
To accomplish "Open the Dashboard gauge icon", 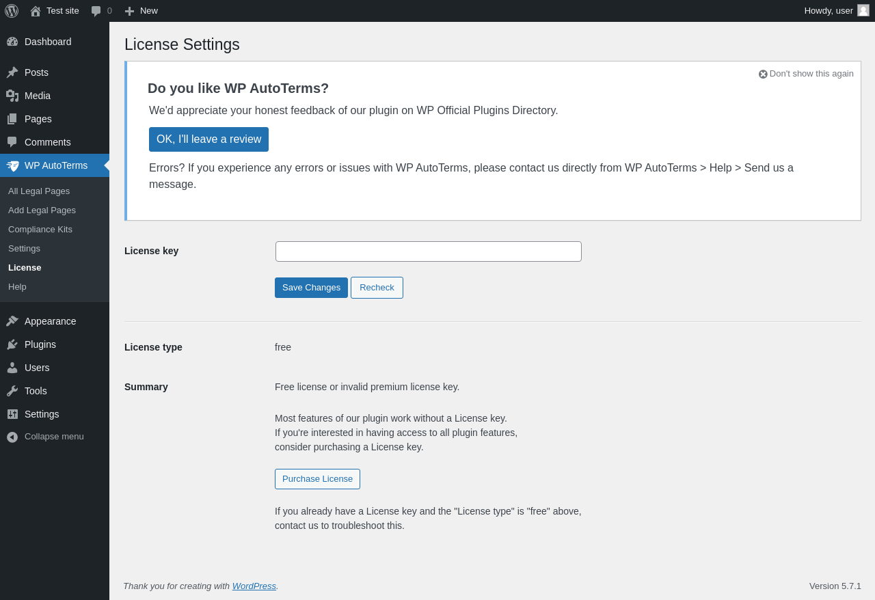I will coord(12,42).
